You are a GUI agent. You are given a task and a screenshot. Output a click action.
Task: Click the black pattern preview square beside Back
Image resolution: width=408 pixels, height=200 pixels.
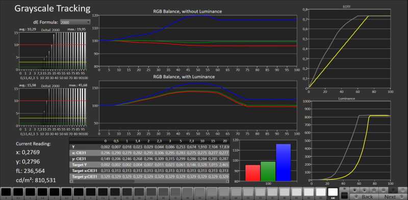coord(345,195)
